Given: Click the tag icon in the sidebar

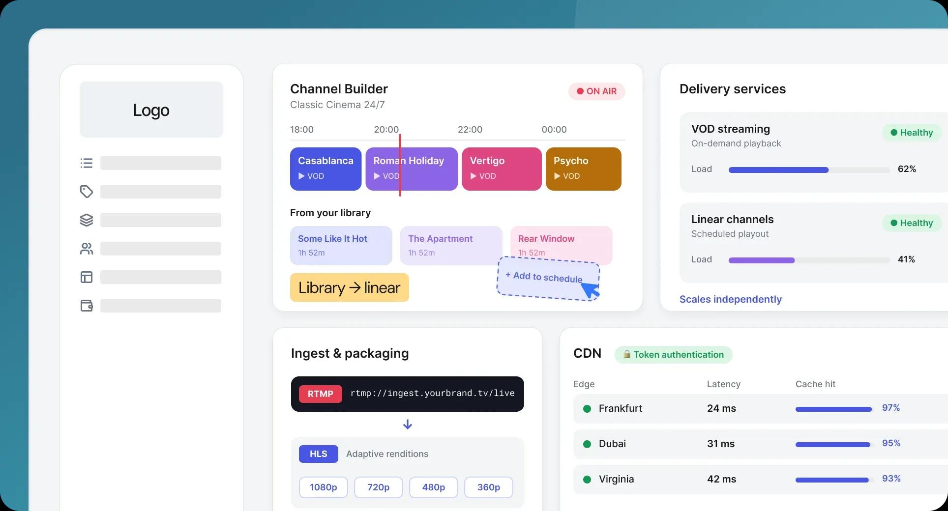Looking at the screenshot, I should 87,192.
